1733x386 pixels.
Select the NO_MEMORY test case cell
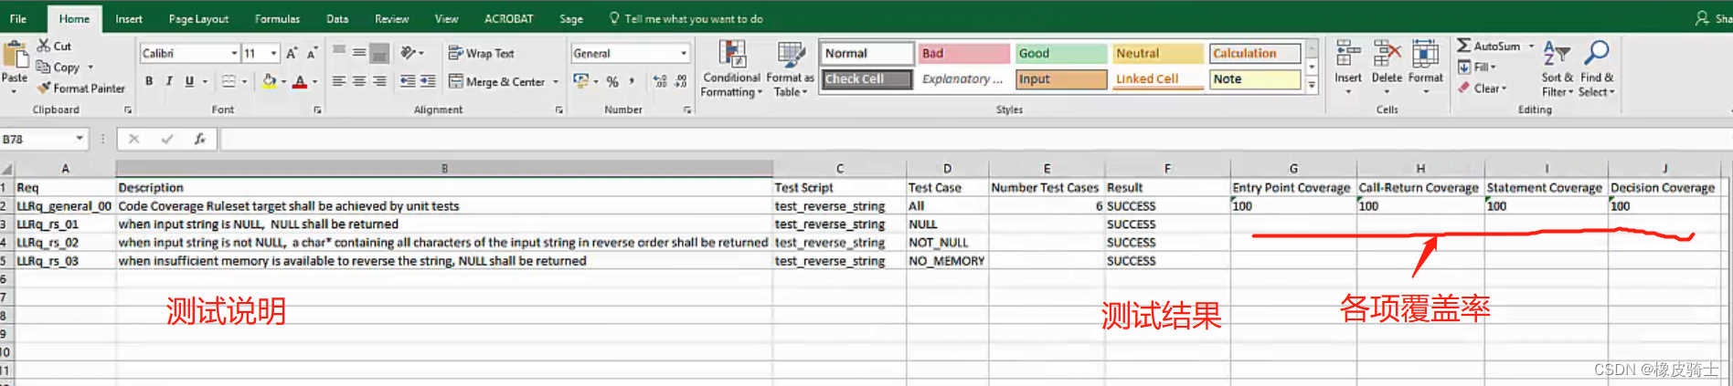pos(947,261)
